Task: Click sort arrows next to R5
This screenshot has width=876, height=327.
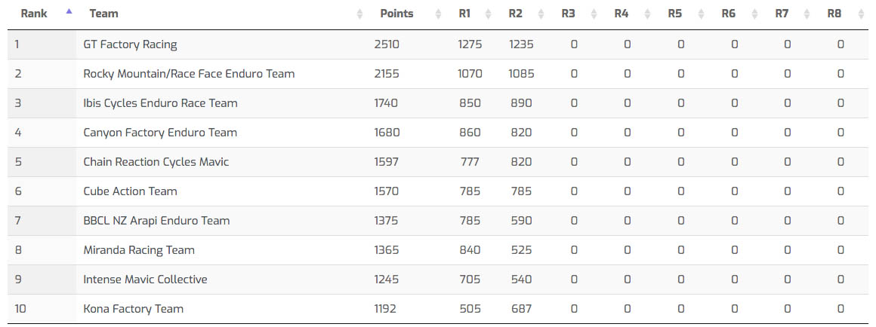Action: (701, 14)
